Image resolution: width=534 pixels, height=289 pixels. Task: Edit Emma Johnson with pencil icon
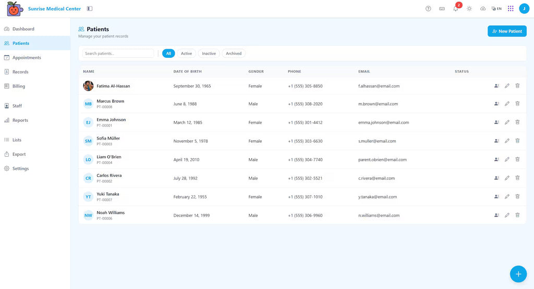coord(507,122)
